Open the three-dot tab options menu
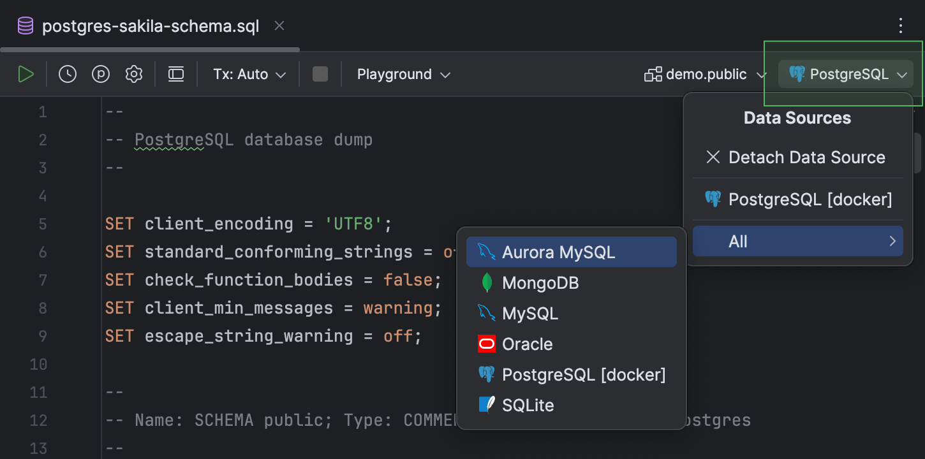This screenshot has width=925, height=459. point(900,25)
